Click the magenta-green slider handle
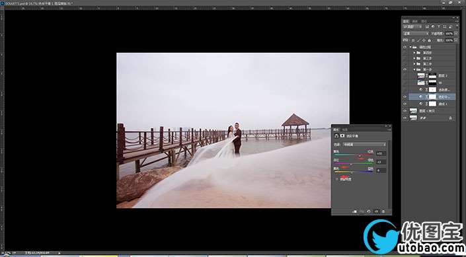 pyautogui.click(x=351, y=165)
